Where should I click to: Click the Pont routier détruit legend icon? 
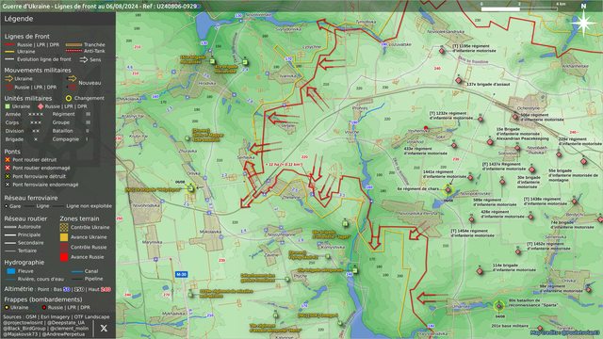pos(8,159)
